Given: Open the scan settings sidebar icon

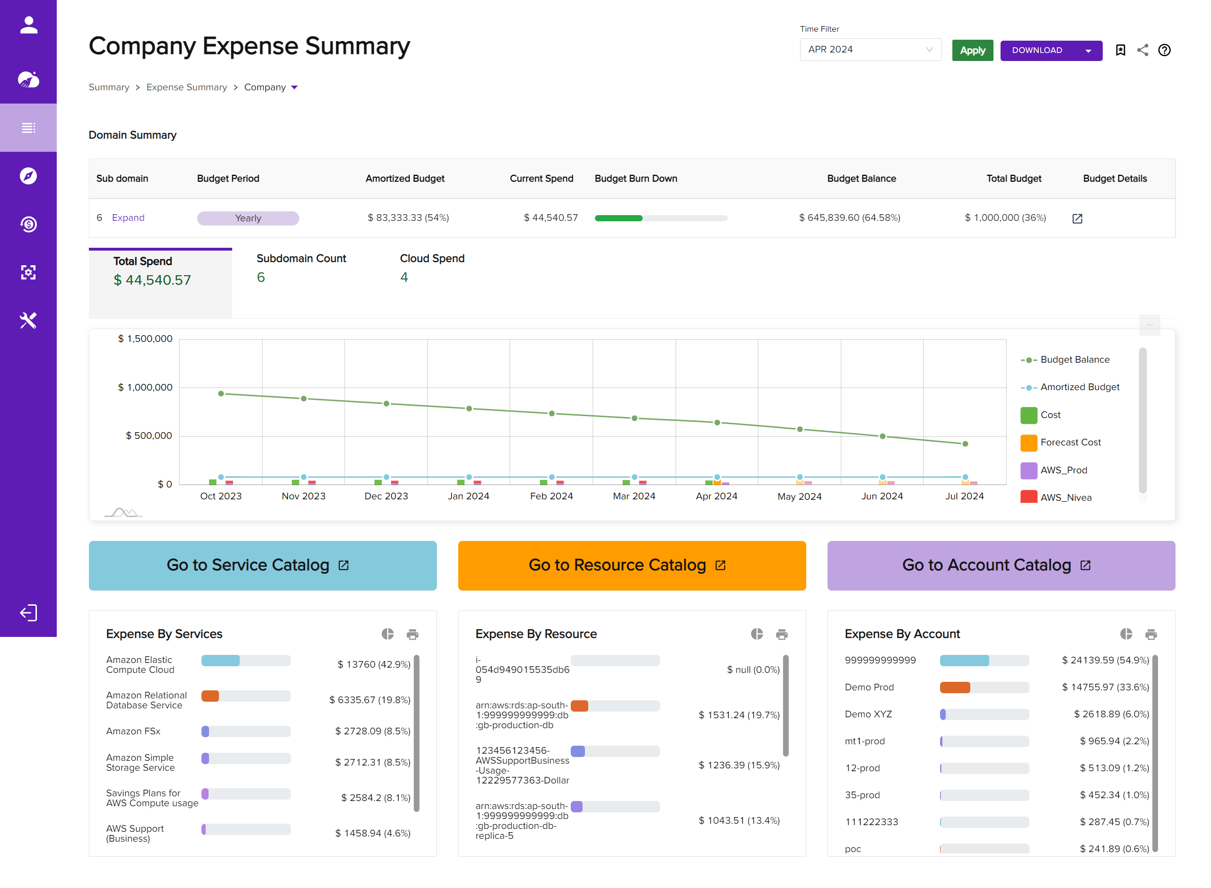Looking at the screenshot, I should click(28, 272).
